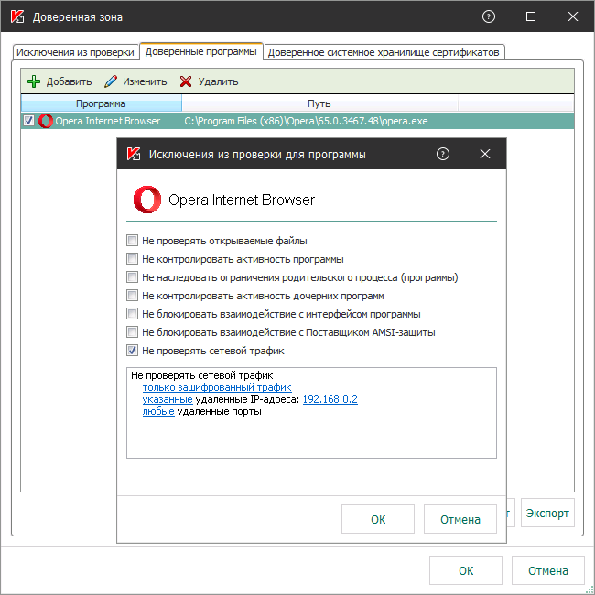Click Opera icon in the program list row
Viewport: 595px width, 595px height.
[46, 121]
